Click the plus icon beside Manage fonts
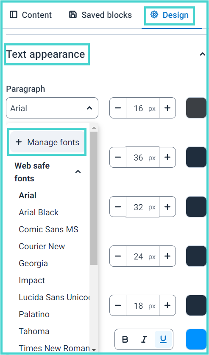 (x=19, y=142)
